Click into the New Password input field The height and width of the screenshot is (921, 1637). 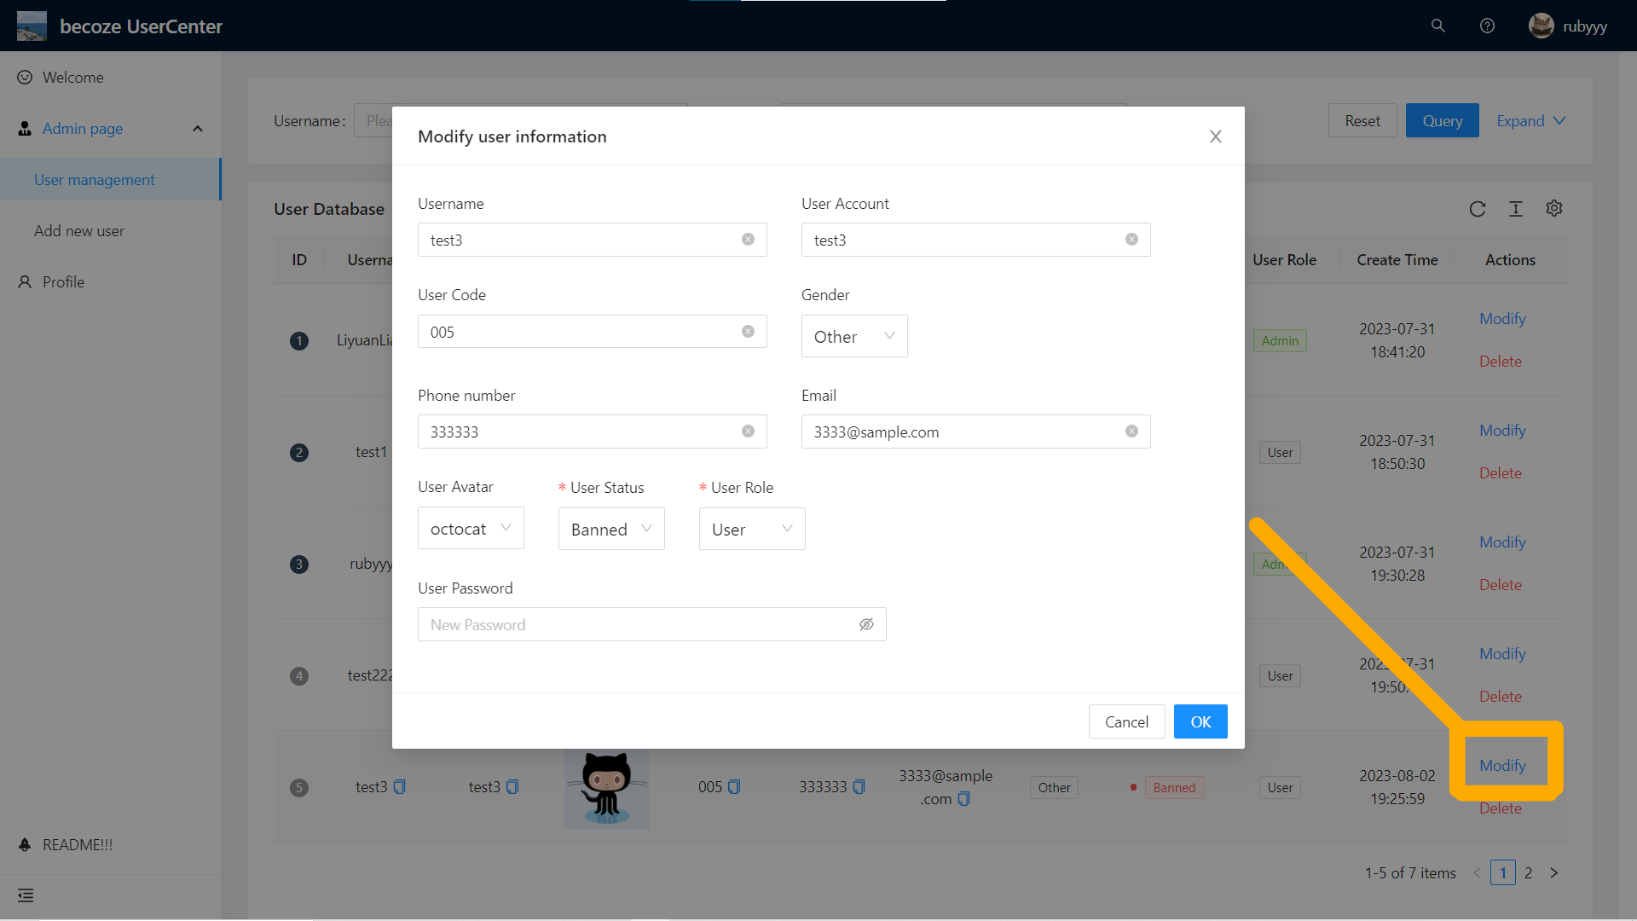click(651, 624)
